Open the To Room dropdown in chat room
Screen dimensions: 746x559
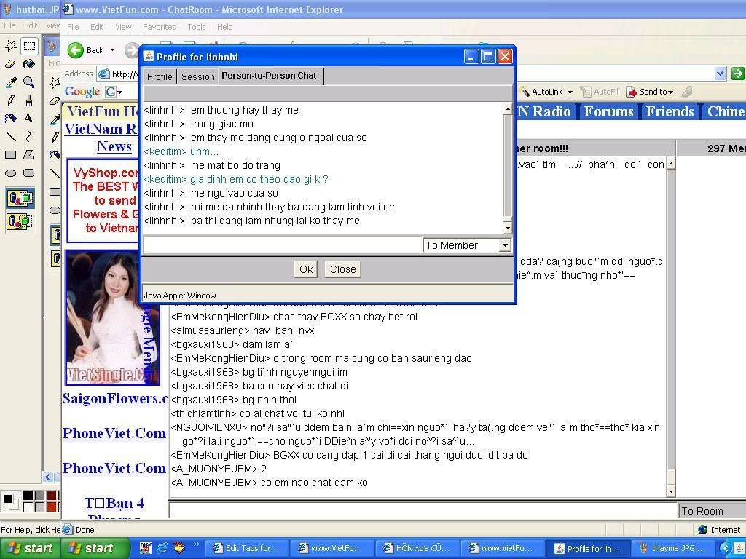(712, 511)
